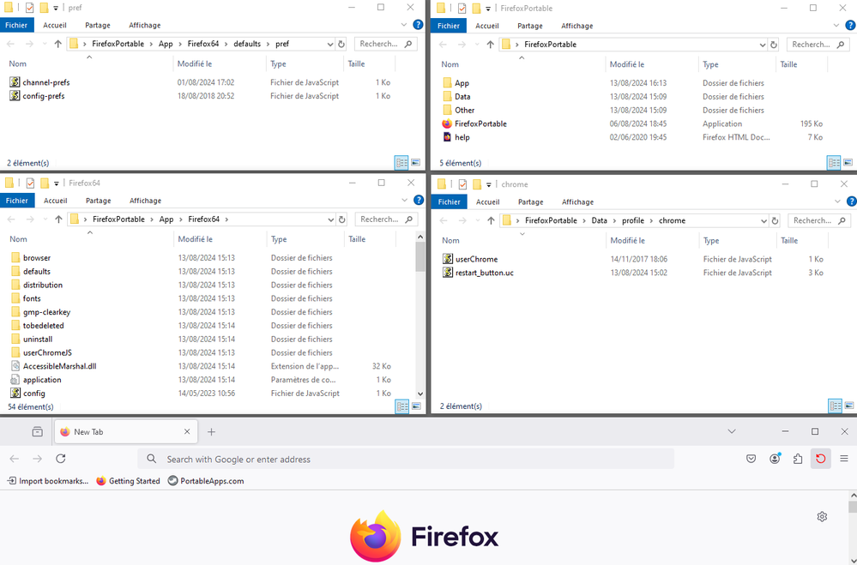This screenshot has width=857, height=565.
Task: Open Firefox extensions puzzle icon
Action: click(x=798, y=459)
